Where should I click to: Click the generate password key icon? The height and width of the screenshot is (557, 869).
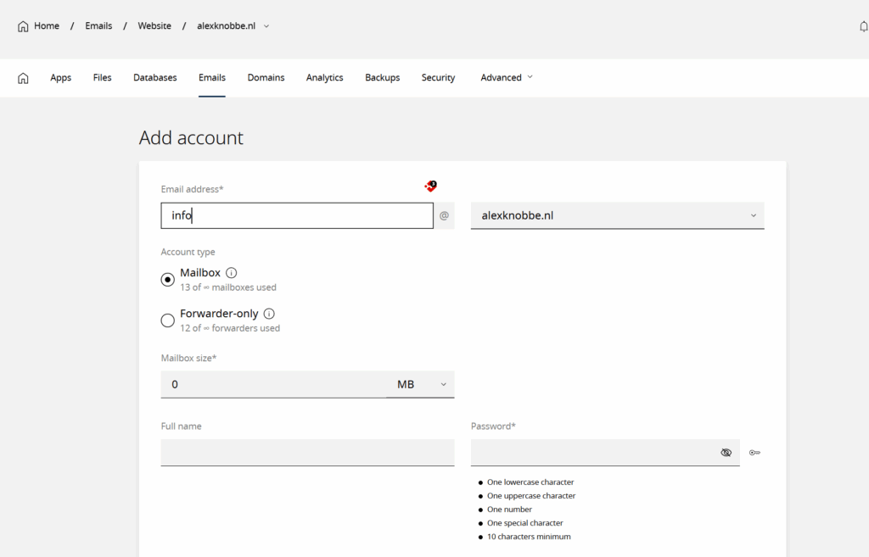pyautogui.click(x=754, y=453)
